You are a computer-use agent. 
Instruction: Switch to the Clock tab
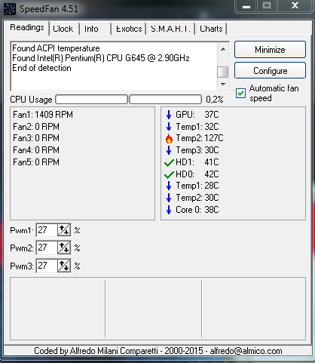(x=63, y=29)
